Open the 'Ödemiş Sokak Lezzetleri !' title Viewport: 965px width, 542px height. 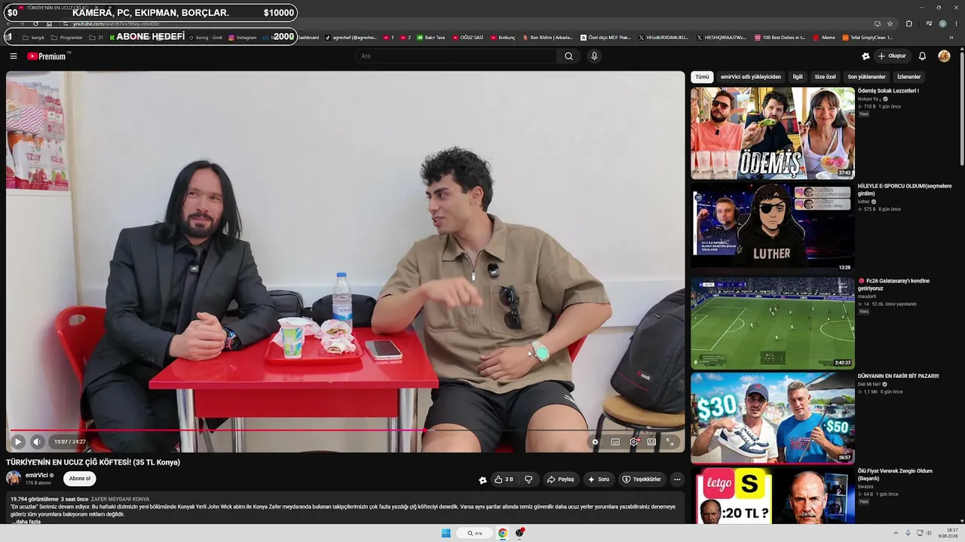[x=888, y=91]
